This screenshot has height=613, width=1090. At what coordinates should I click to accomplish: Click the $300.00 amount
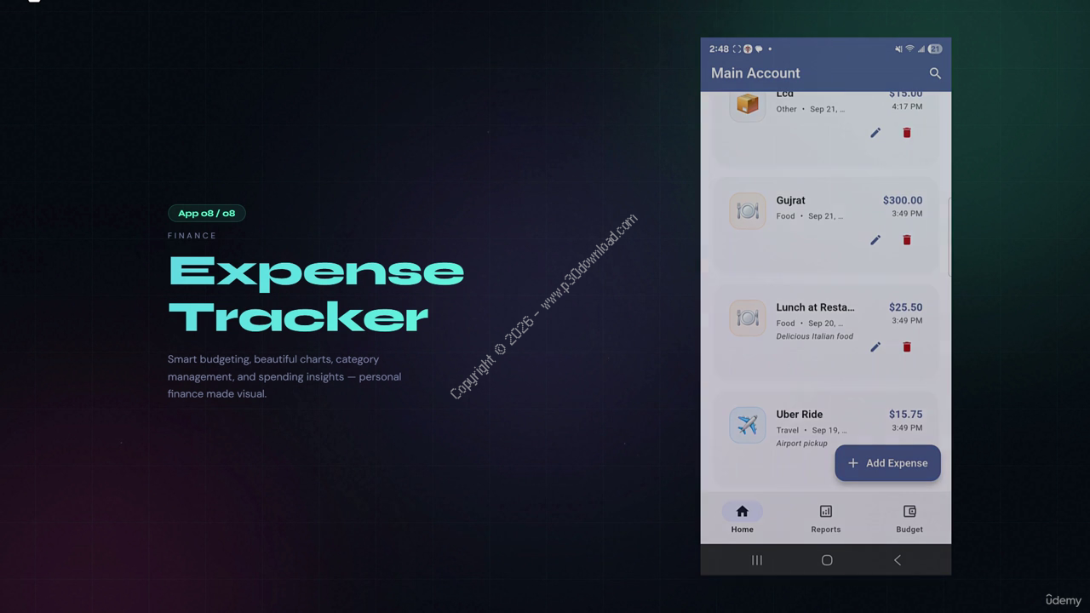pos(903,201)
